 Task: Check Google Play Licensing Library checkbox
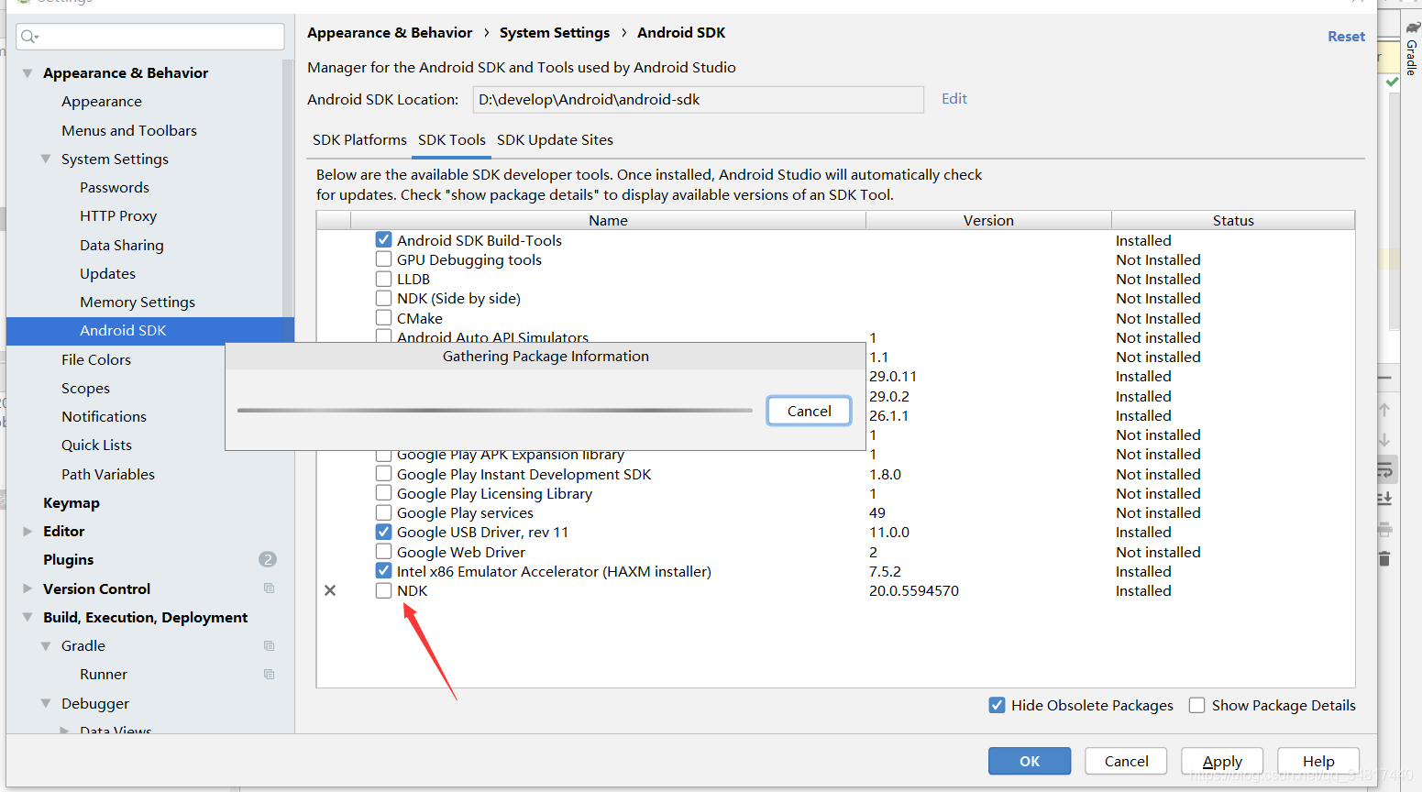[383, 493]
